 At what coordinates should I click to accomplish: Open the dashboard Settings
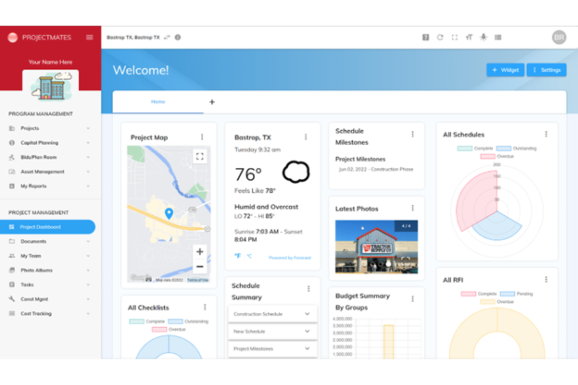point(546,70)
